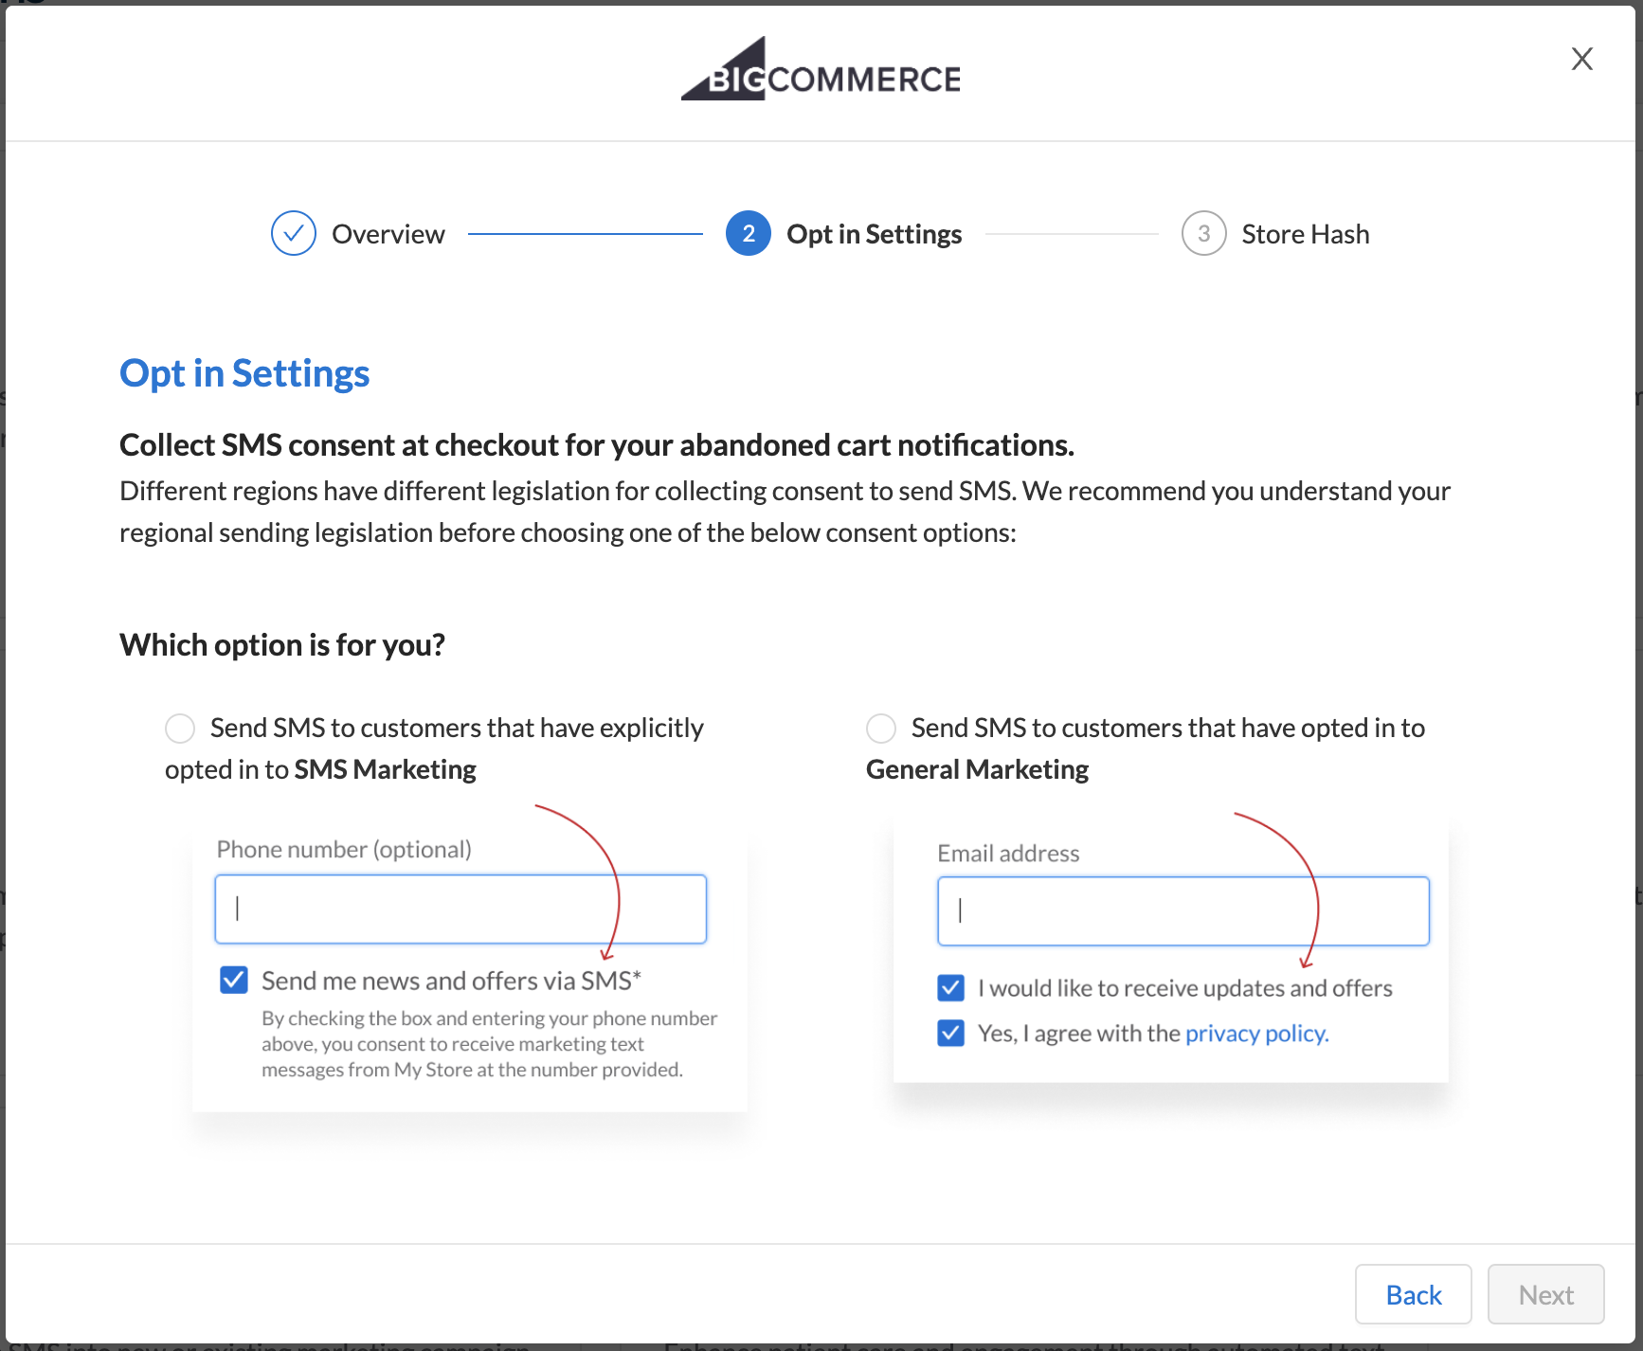1643x1351 pixels.
Task: Select the Opt in Settings step label
Action: pos(874,234)
